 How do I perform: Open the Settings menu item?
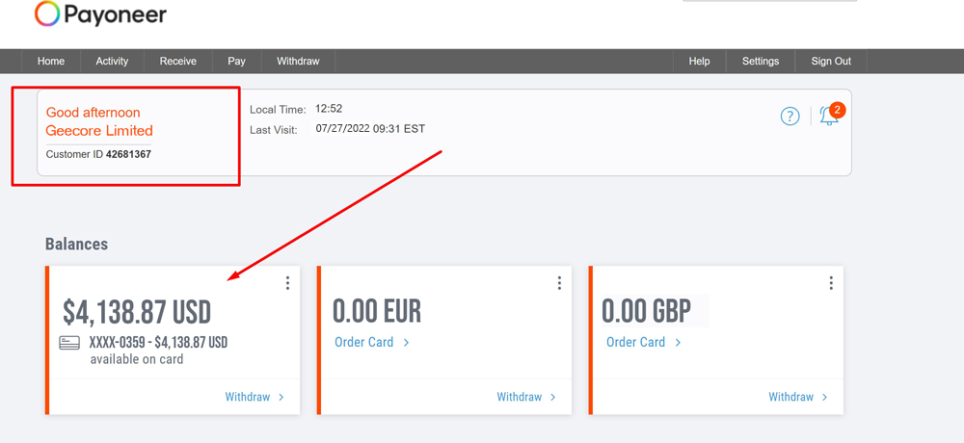tap(761, 62)
